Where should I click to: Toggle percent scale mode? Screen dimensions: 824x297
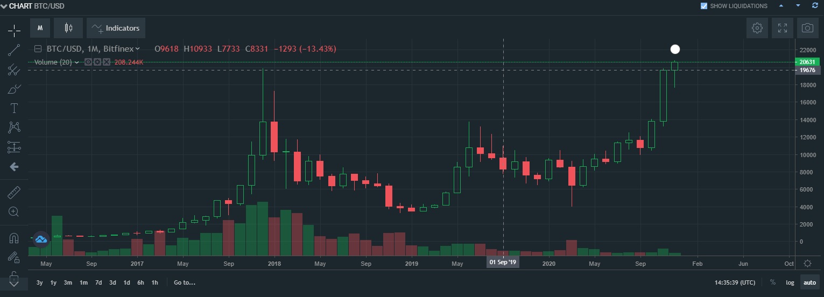pos(773,282)
